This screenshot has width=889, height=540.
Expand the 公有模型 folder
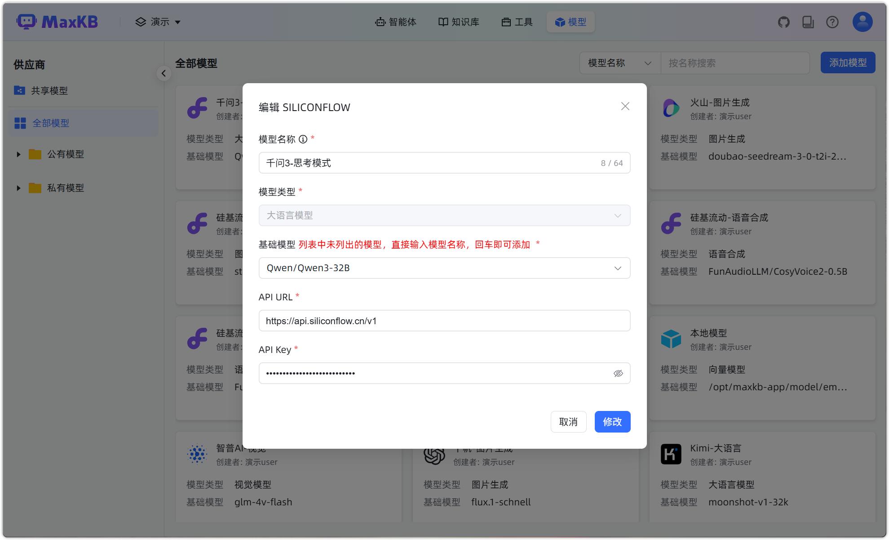pos(18,154)
